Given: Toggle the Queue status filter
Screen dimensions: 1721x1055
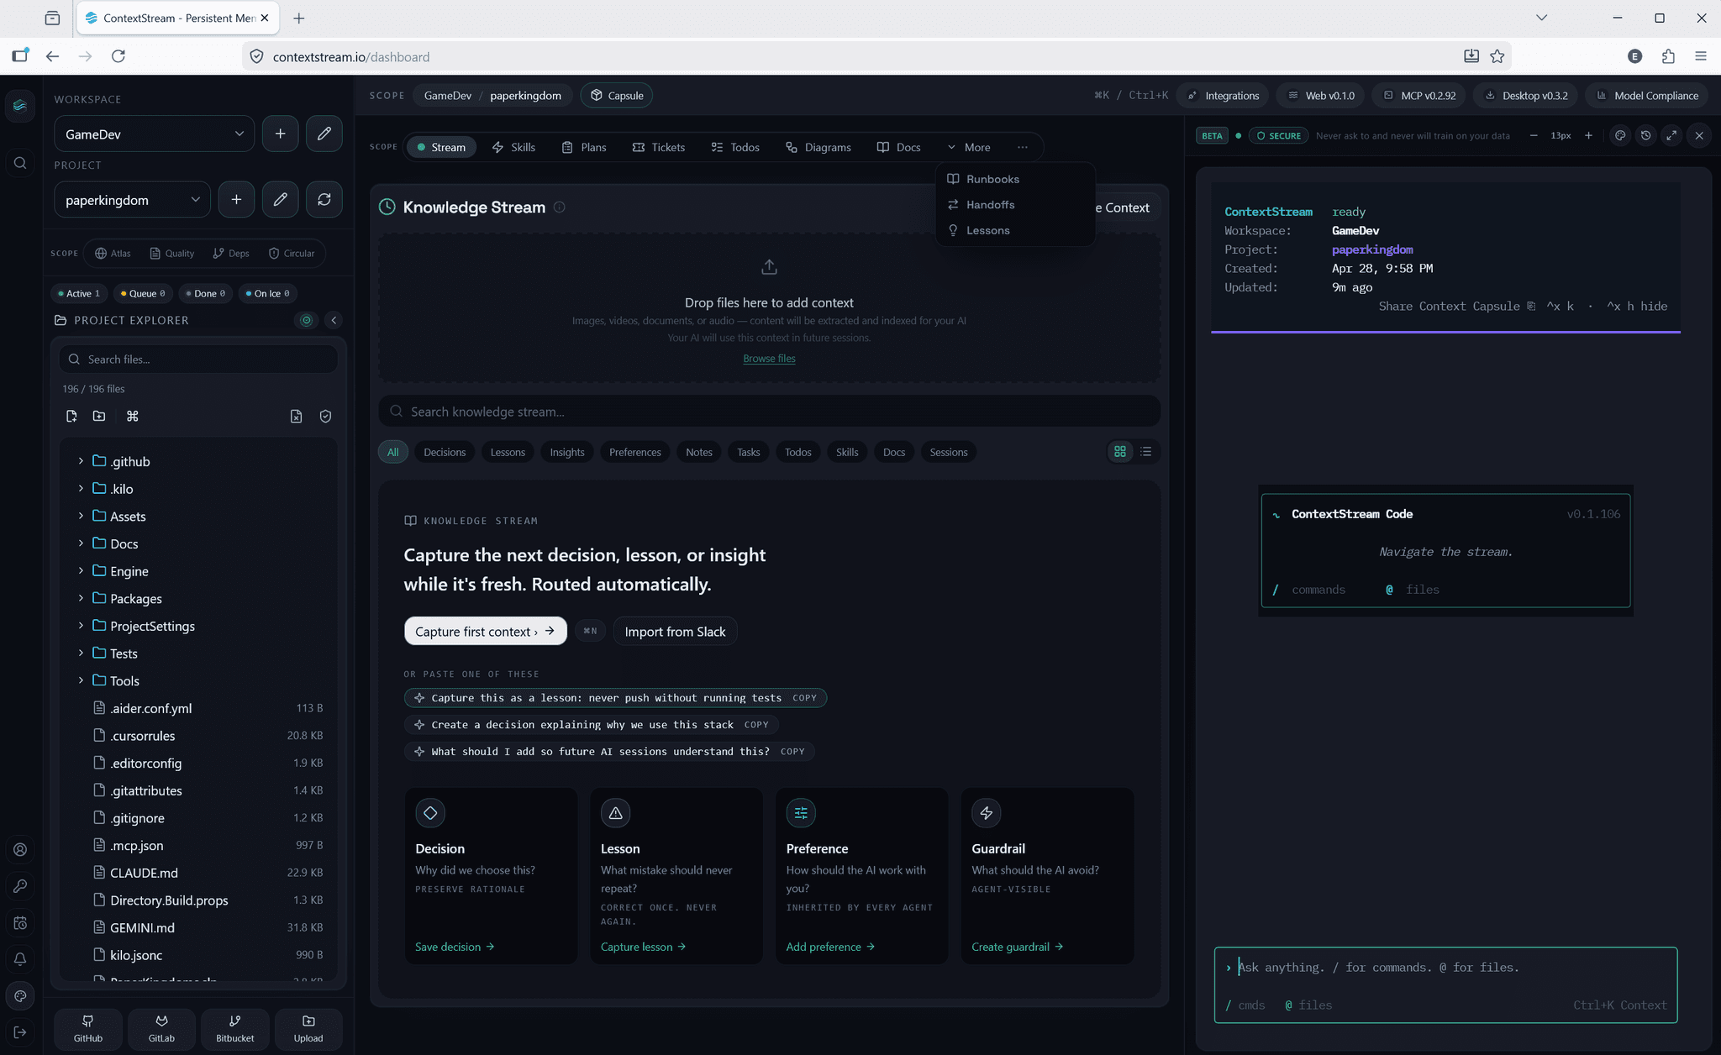Looking at the screenshot, I should click(x=142, y=293).
